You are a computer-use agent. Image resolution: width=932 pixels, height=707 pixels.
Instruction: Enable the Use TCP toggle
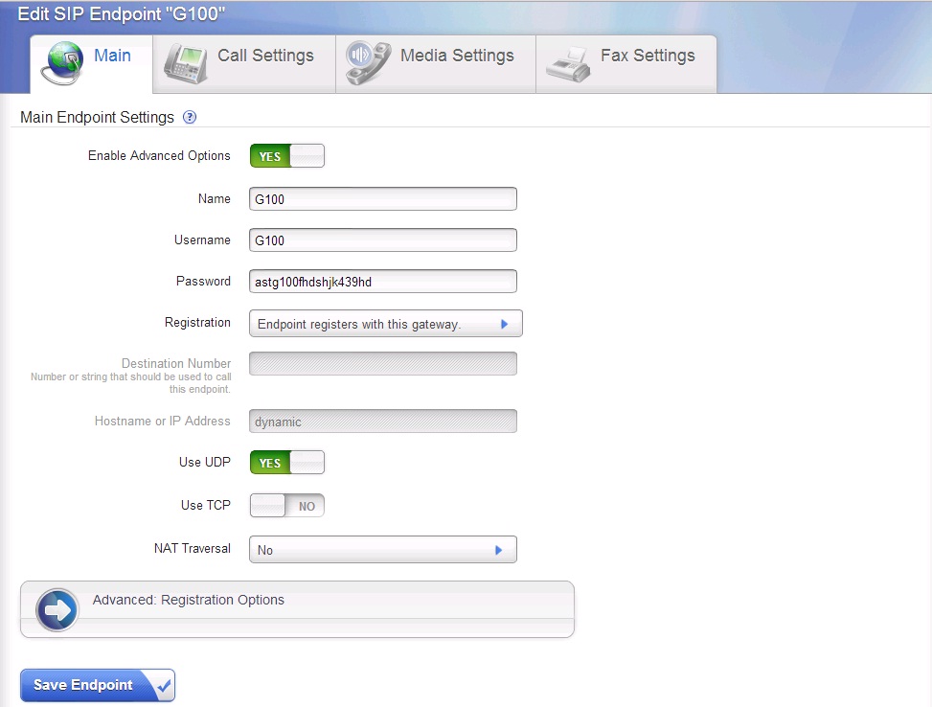click(287, 506)
